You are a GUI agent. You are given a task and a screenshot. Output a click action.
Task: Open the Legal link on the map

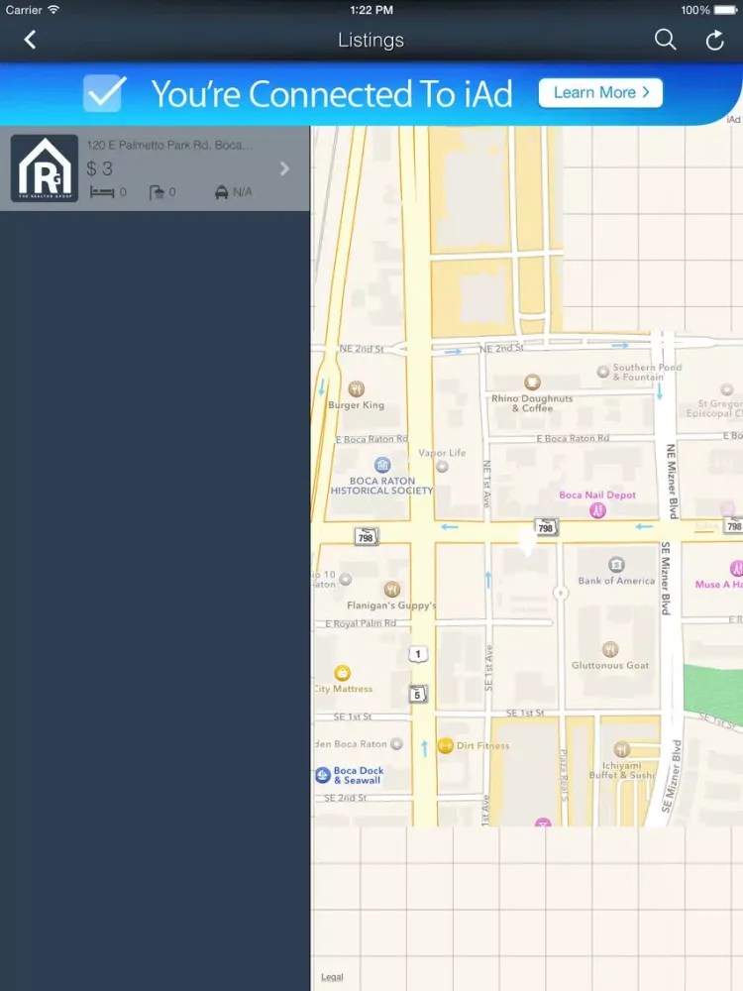(x=332, y=977)
